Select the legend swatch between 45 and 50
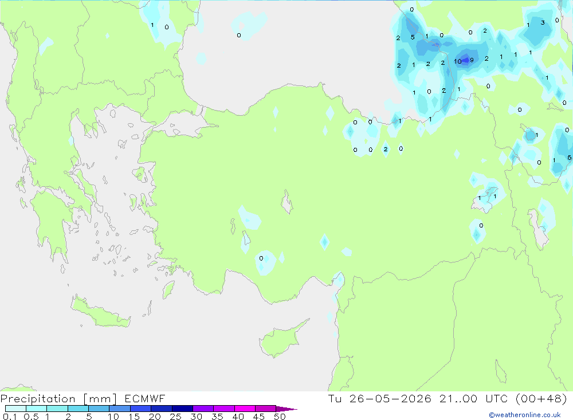The width and height of the screenshot is (573, 420). (x=265, y=409)
